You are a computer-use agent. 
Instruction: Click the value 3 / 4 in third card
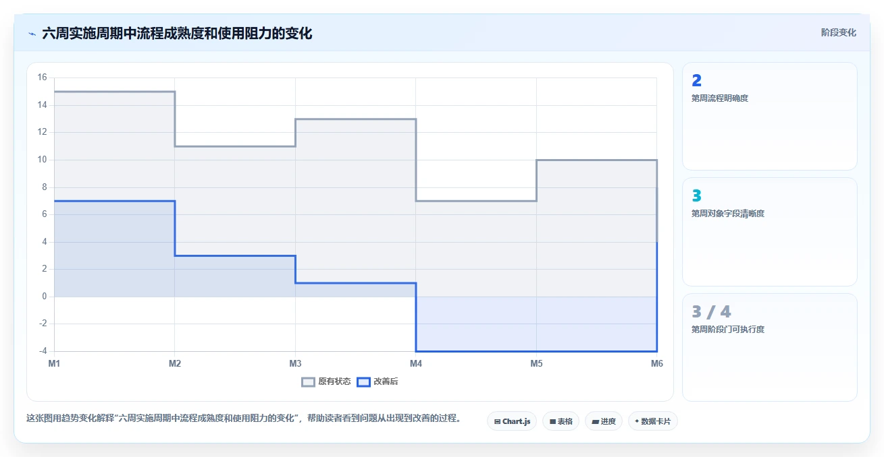[x=711, y=312]
